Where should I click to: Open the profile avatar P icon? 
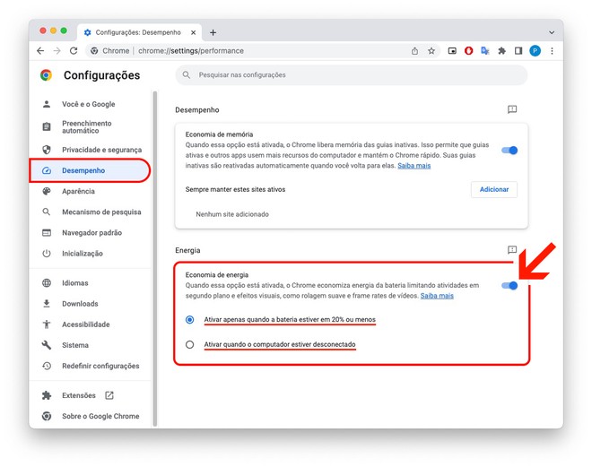point(535,51)
